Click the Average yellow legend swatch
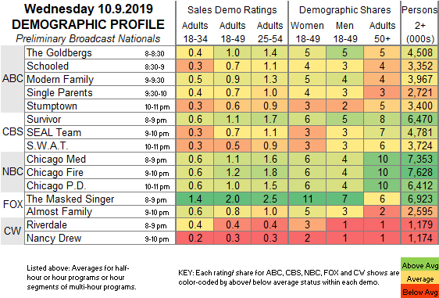 click(419, 279)
